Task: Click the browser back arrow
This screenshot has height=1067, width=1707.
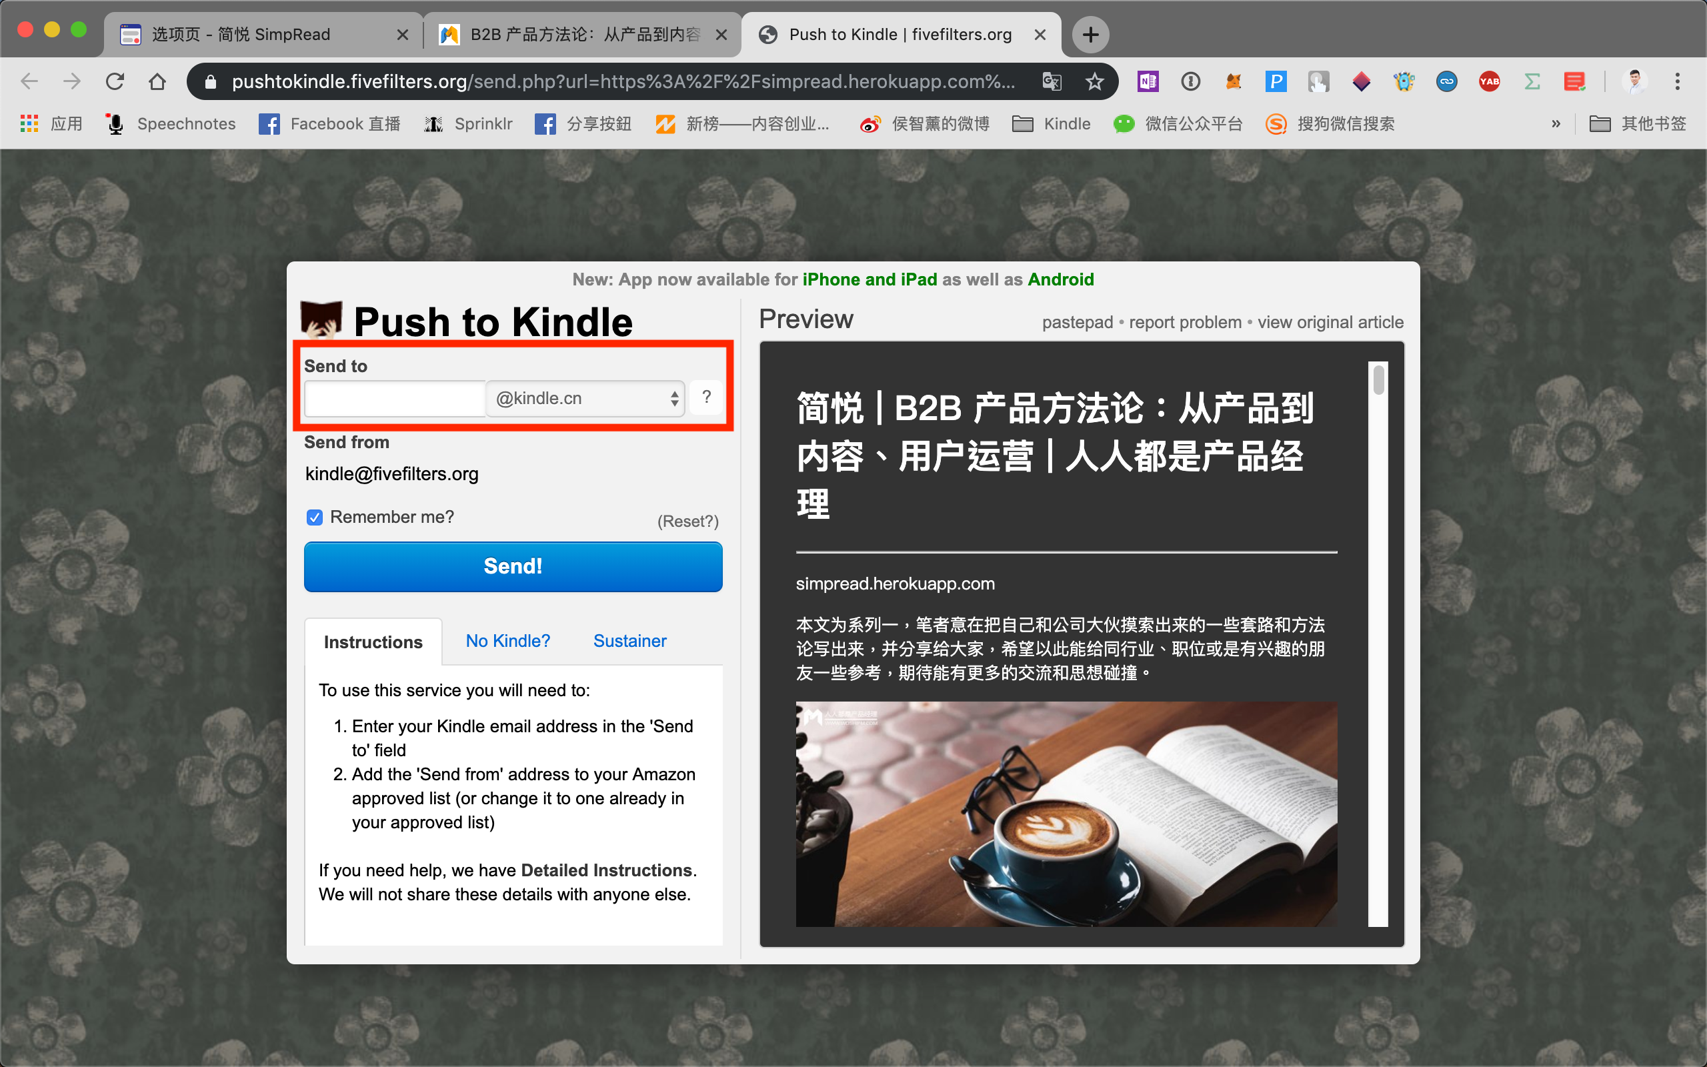Action: (29, 82)
